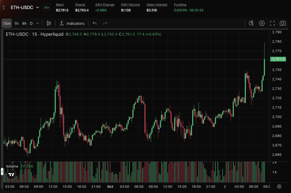The height and width of the screenshot is (193, 291).
Task: Click the TradingView logo badge
Action: pos(11,175)
